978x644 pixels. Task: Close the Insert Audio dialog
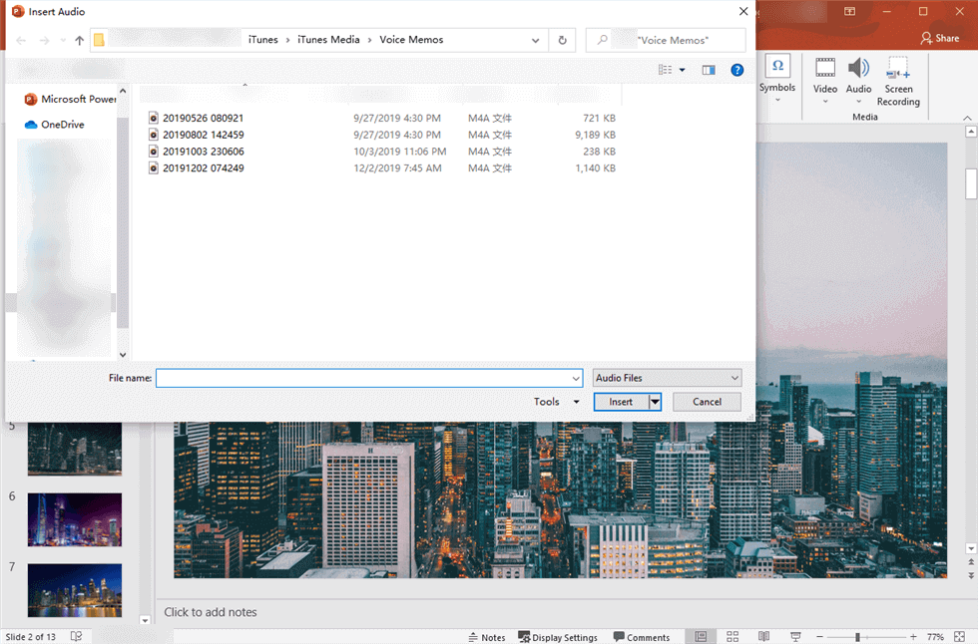tap(742, 11)
